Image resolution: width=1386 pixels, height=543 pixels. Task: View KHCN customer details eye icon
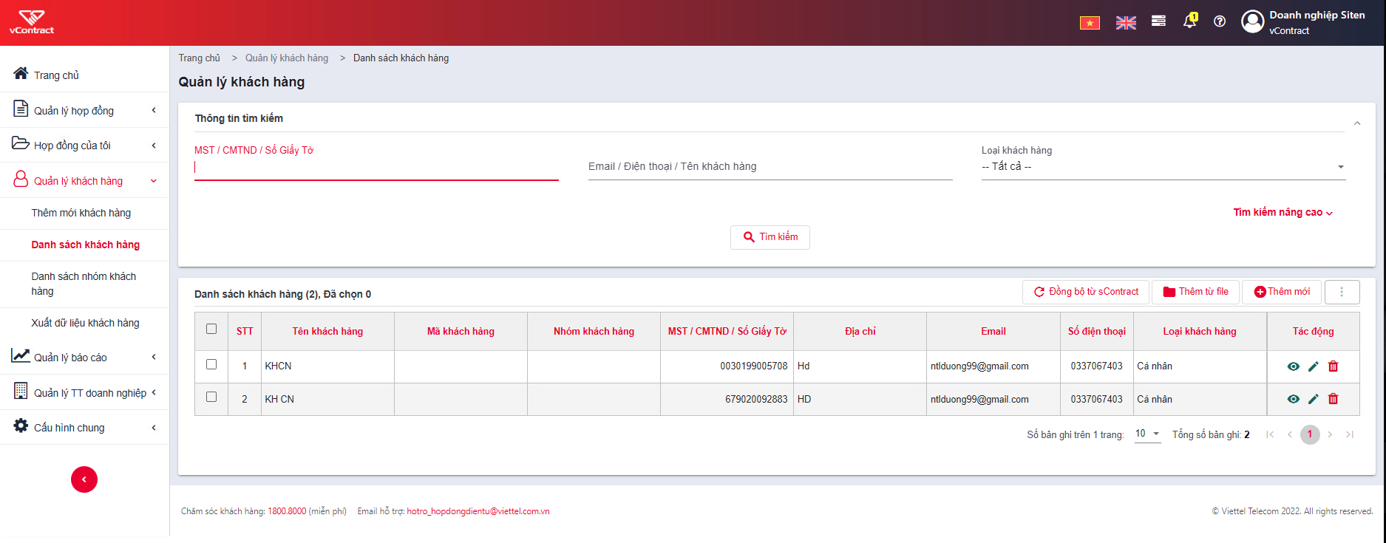[1294, 366]
